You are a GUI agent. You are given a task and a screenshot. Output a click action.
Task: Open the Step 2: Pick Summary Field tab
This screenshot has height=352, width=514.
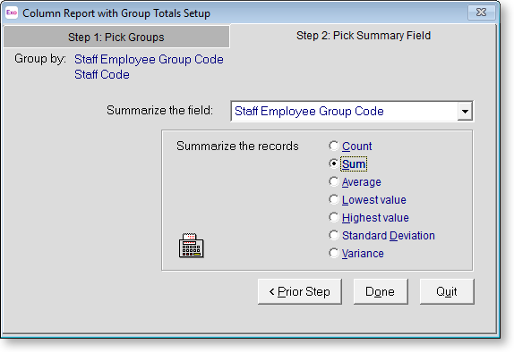tap(364, 36)
